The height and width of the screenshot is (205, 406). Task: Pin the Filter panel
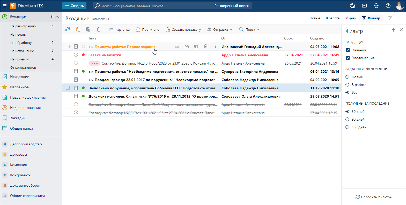coord(393,29)
